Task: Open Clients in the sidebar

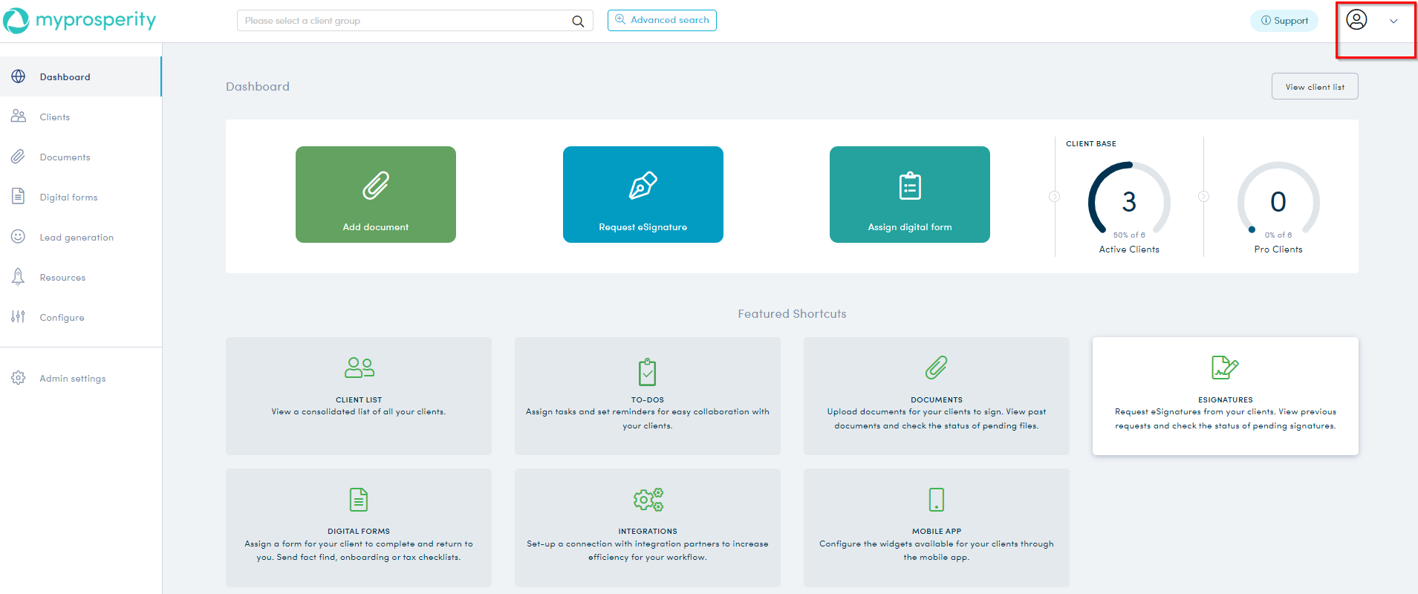Action: click(x=55, y=117)
